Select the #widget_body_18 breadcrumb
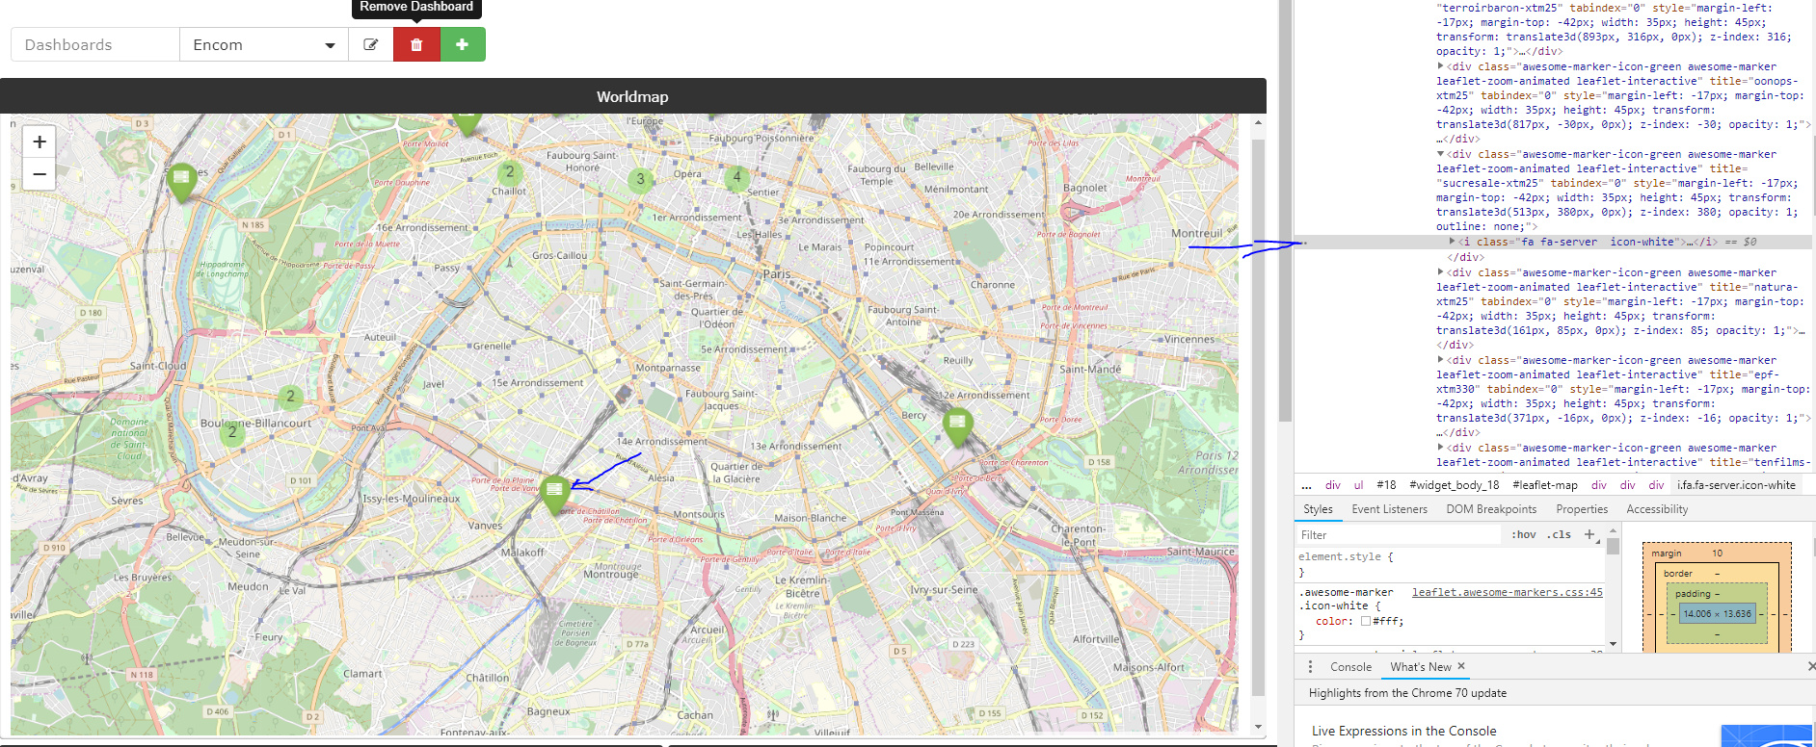This screenshot has width=1816, height=747. (x=1454, y=485)
